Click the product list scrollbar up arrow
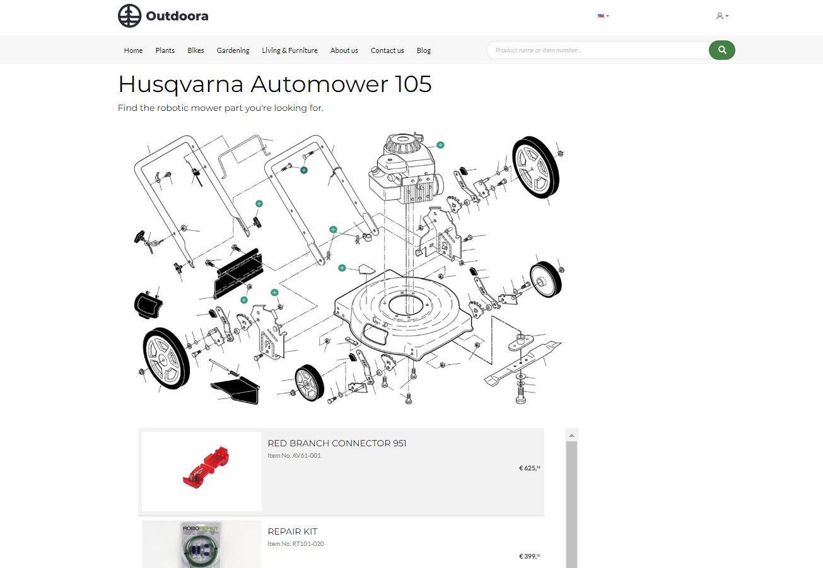The width and height of the screenshot is (823, 568). (x=571, y=435)
